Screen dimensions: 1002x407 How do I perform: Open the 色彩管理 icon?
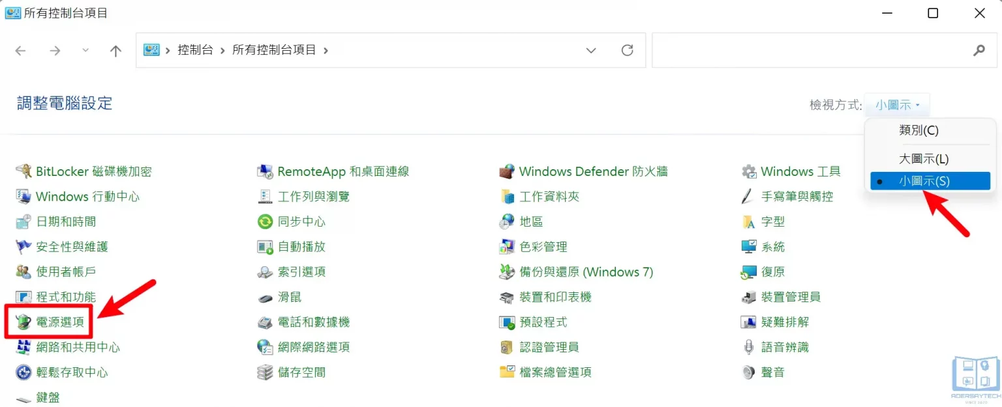(x=507, y=247)
